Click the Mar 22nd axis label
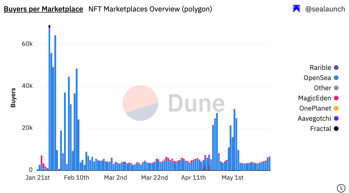This screenshot has height=193, width=349. tap(154, 178)
